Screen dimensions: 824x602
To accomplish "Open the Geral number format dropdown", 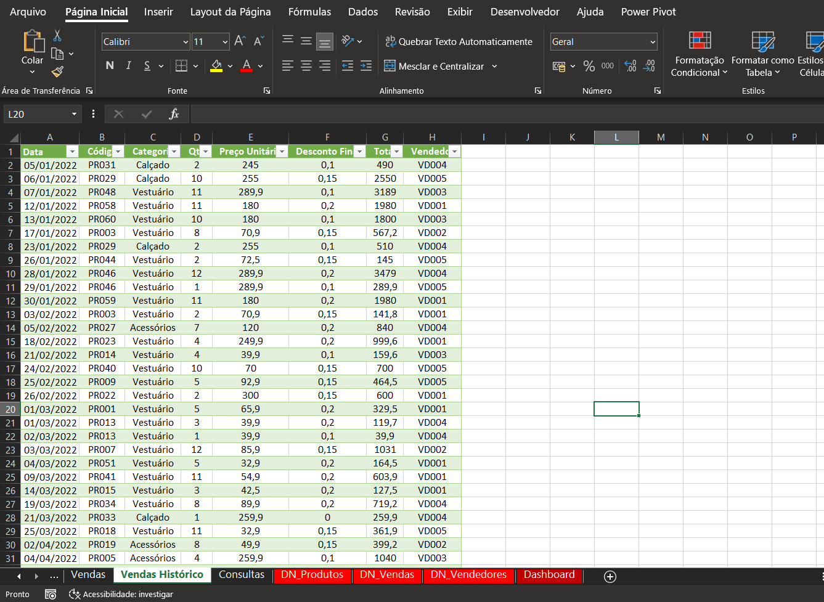I will click(x=653, y=42).
